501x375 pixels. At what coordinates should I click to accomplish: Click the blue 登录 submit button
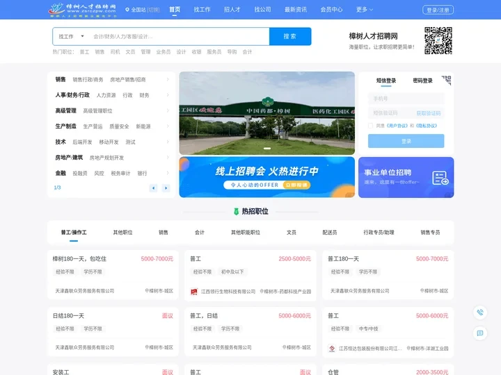(406, 141)
